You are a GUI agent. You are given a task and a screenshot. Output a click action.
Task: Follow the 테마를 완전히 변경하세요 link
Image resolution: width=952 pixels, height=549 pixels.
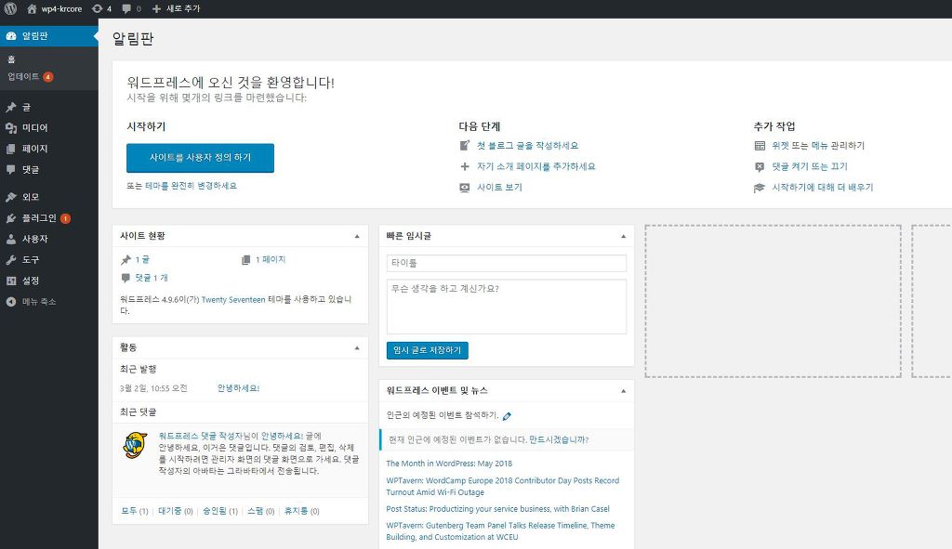[x=191, y=186]
